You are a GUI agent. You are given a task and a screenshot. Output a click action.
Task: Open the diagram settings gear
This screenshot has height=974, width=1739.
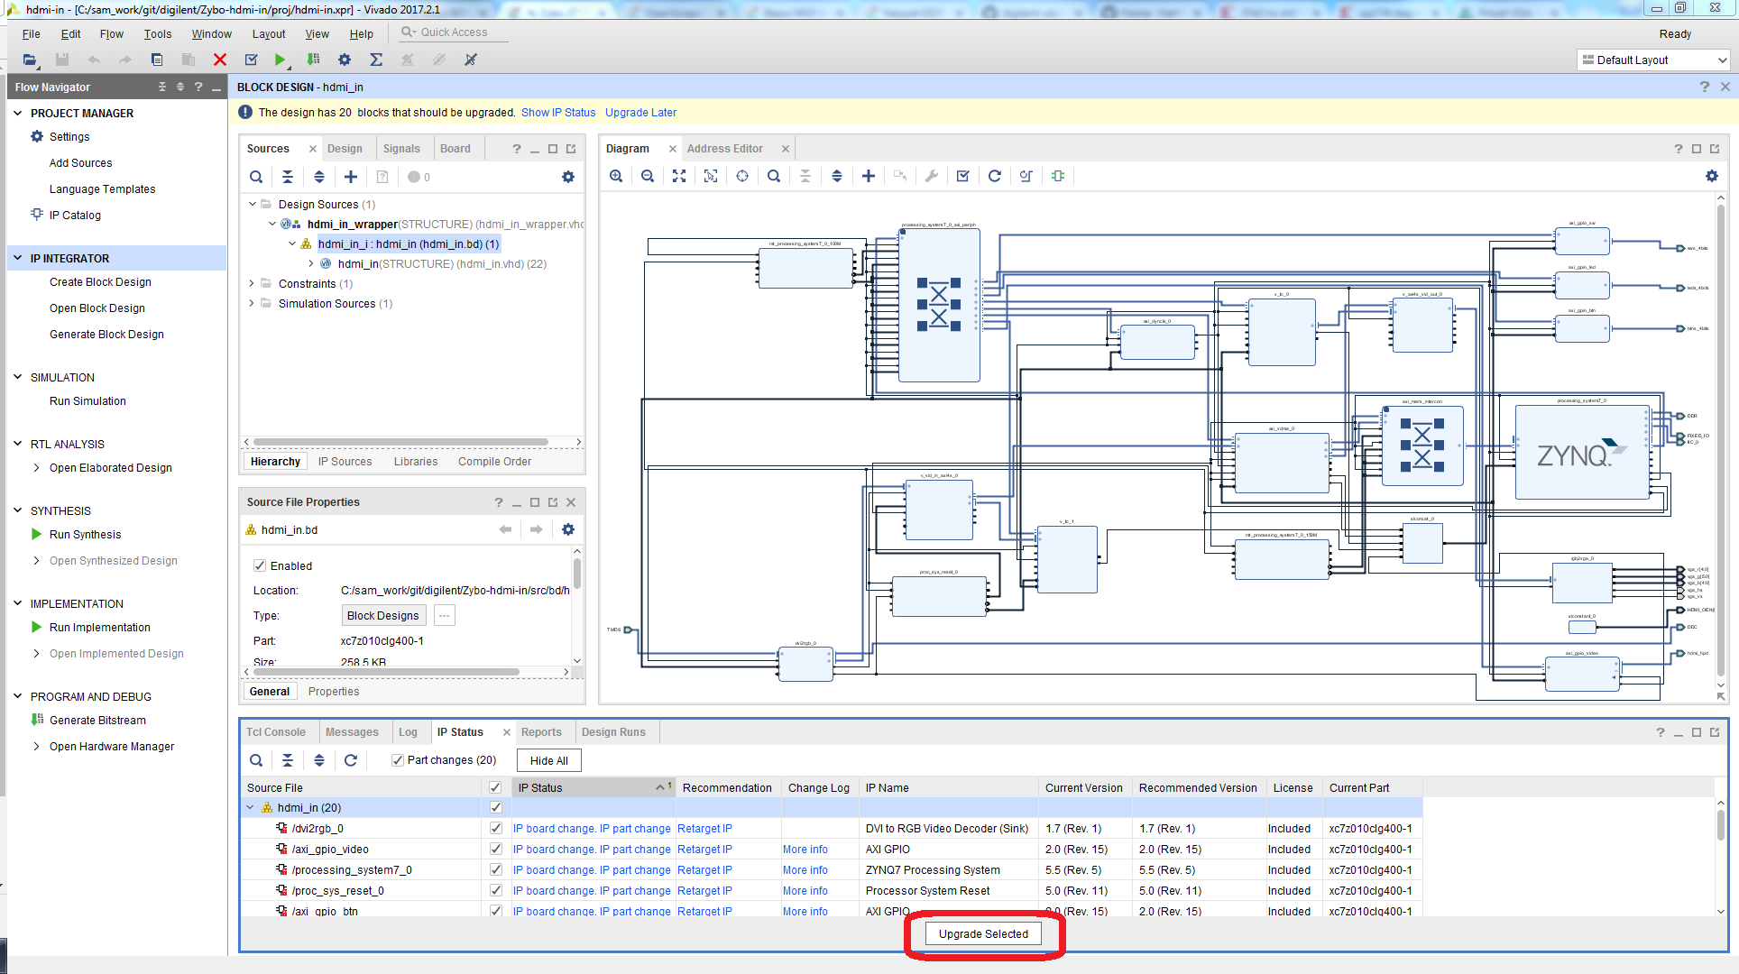pyautogui.click(x=1712, y=176)
